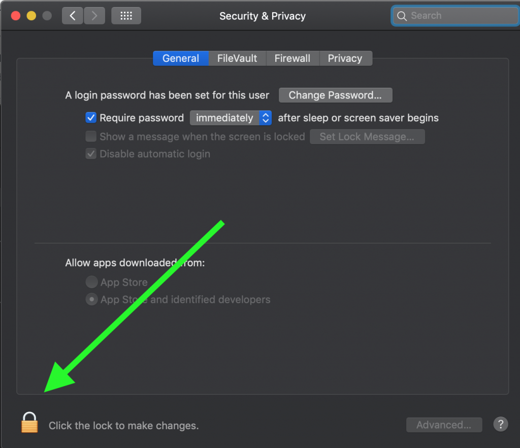Switch to the FileVault tab
Screen dimensions: 520x448
[237, 58]
